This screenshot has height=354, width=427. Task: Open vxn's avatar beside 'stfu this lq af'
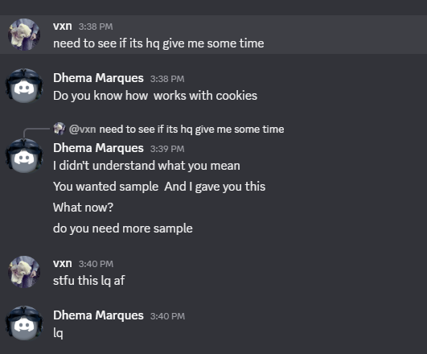(x=24, y=272)
